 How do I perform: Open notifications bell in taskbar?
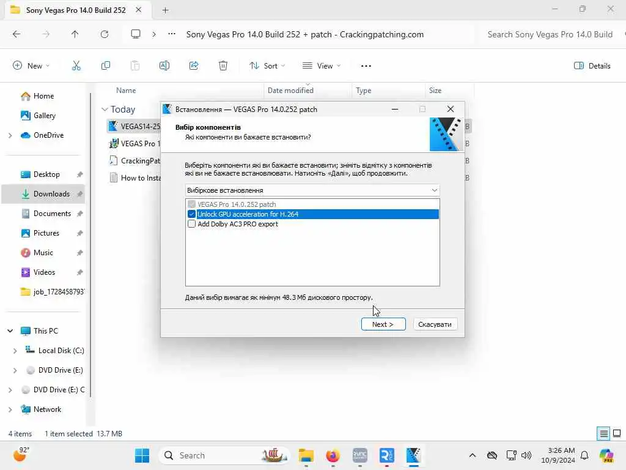click(584, 455)
